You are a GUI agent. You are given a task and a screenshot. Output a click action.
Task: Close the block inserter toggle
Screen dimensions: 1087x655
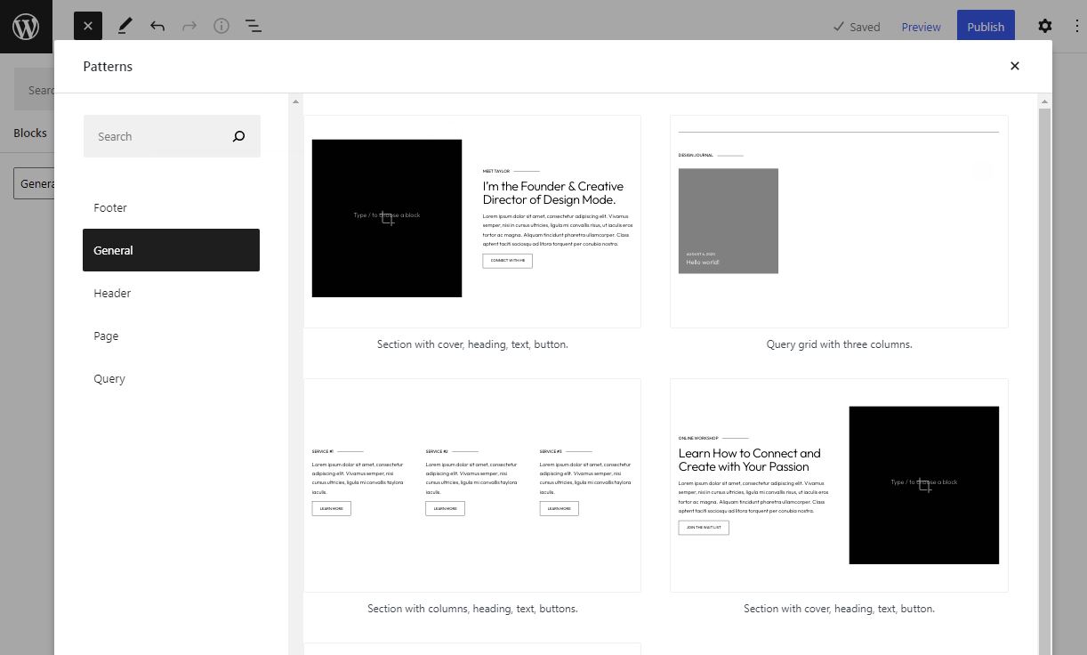tap(88, 27)
